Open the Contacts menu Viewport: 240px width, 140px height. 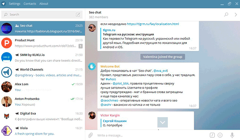pos(30,4)
